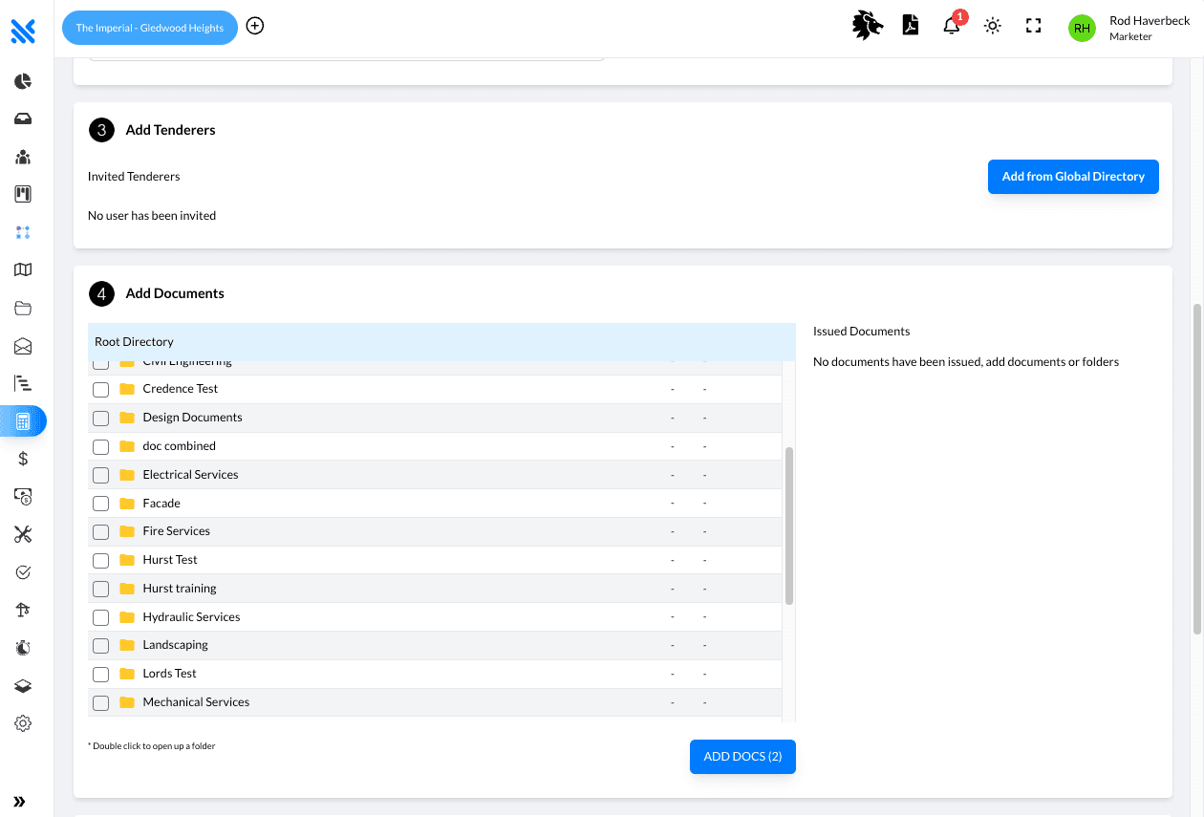Check the Facade folder checkbox

click(x=100, y=504)
